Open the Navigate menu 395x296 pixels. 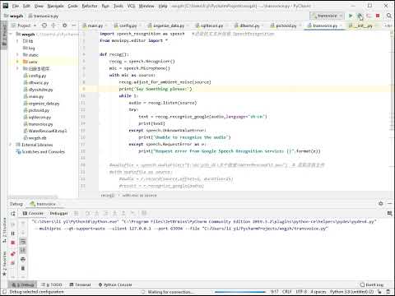click(x=55, y=6)
